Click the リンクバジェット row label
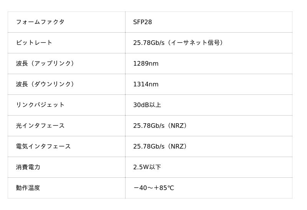 pyautogui.click(x=40, y=105)
